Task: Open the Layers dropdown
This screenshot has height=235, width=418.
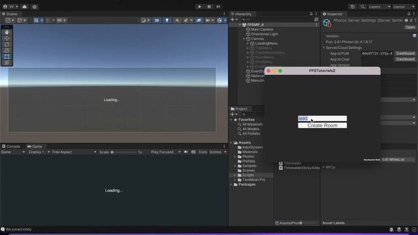Action: (x=379, y=7)
